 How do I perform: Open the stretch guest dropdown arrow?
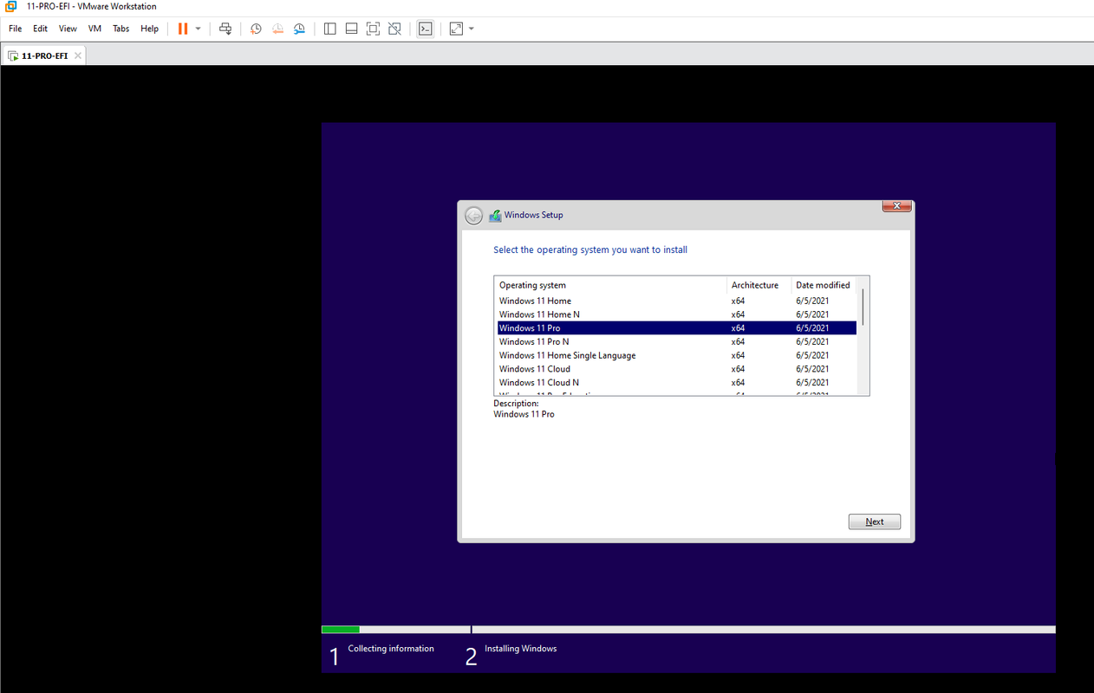(471, 29)
